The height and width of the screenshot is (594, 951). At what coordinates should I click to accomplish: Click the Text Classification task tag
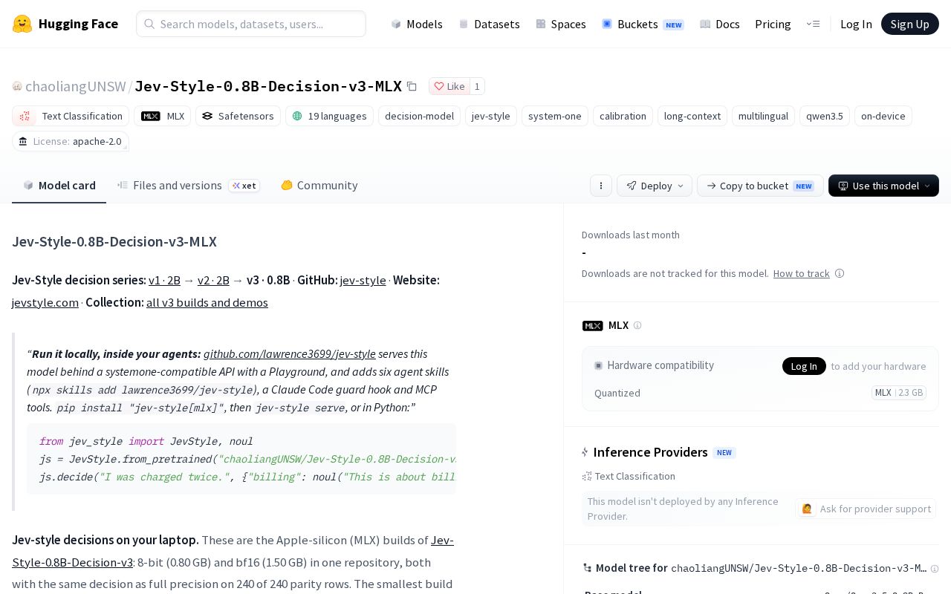[71, 116]
